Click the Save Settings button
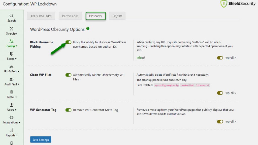The image size is (258, 145). [x=41, y=139]
